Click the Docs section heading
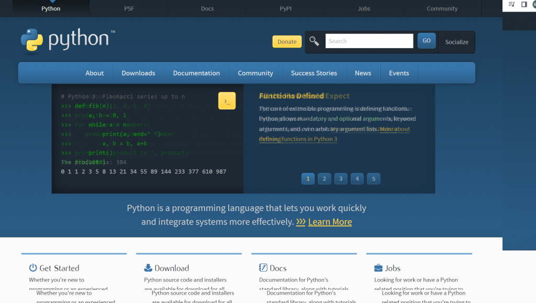The width and height of the screenshot is (536, 303). click(x=278, y=268)
